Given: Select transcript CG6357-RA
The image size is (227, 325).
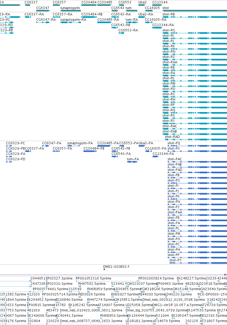Looking at the screenshot, I should pos(62,14).
